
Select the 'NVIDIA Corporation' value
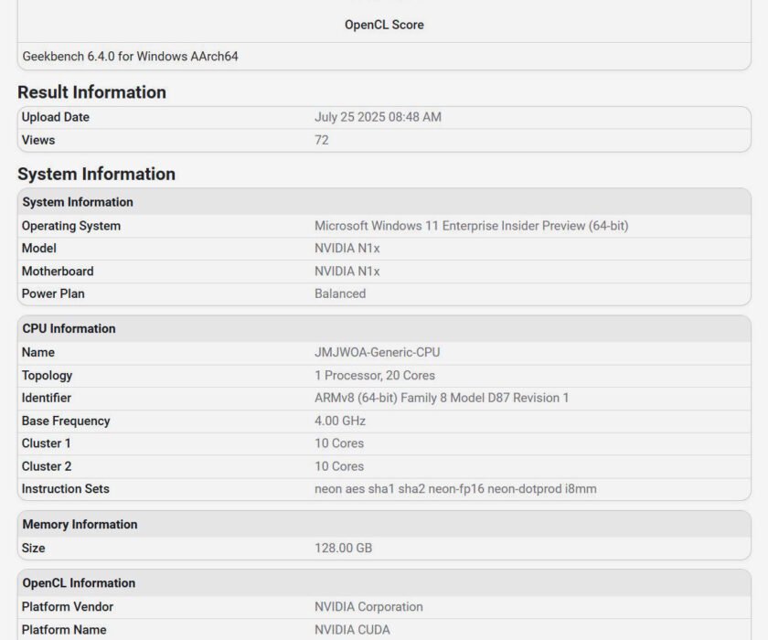368,607
